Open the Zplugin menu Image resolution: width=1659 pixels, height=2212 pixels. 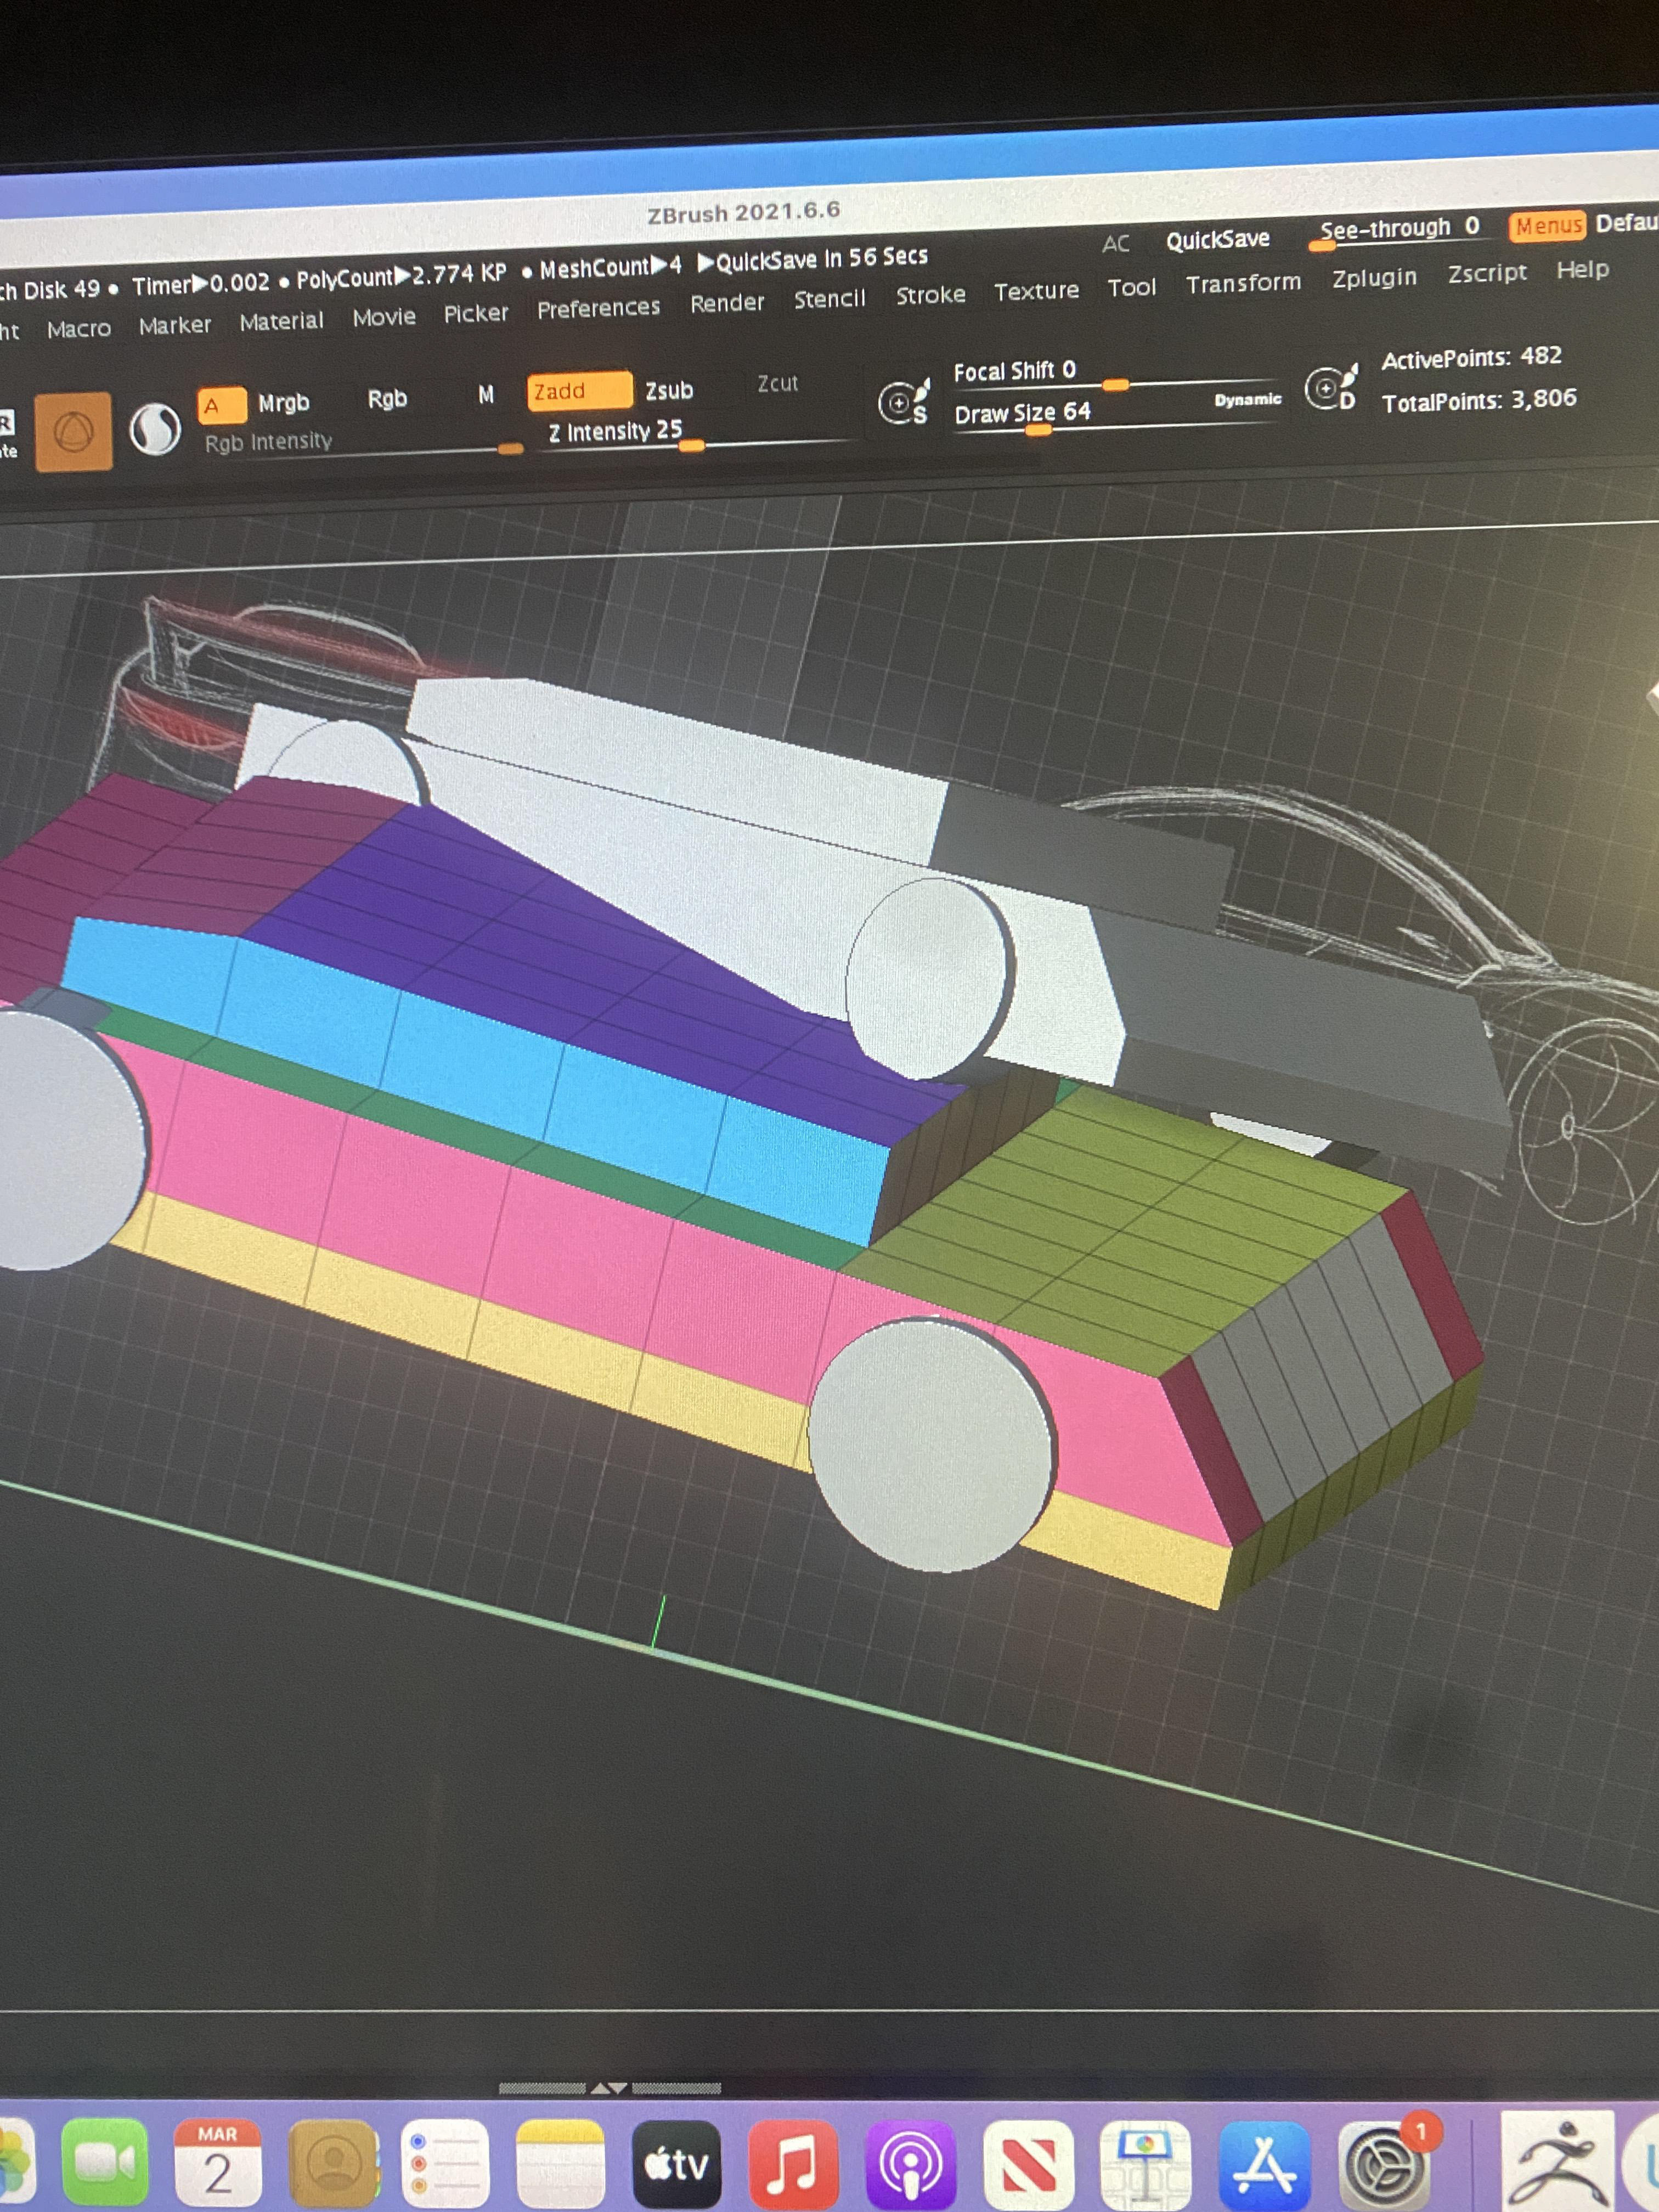1374,278
